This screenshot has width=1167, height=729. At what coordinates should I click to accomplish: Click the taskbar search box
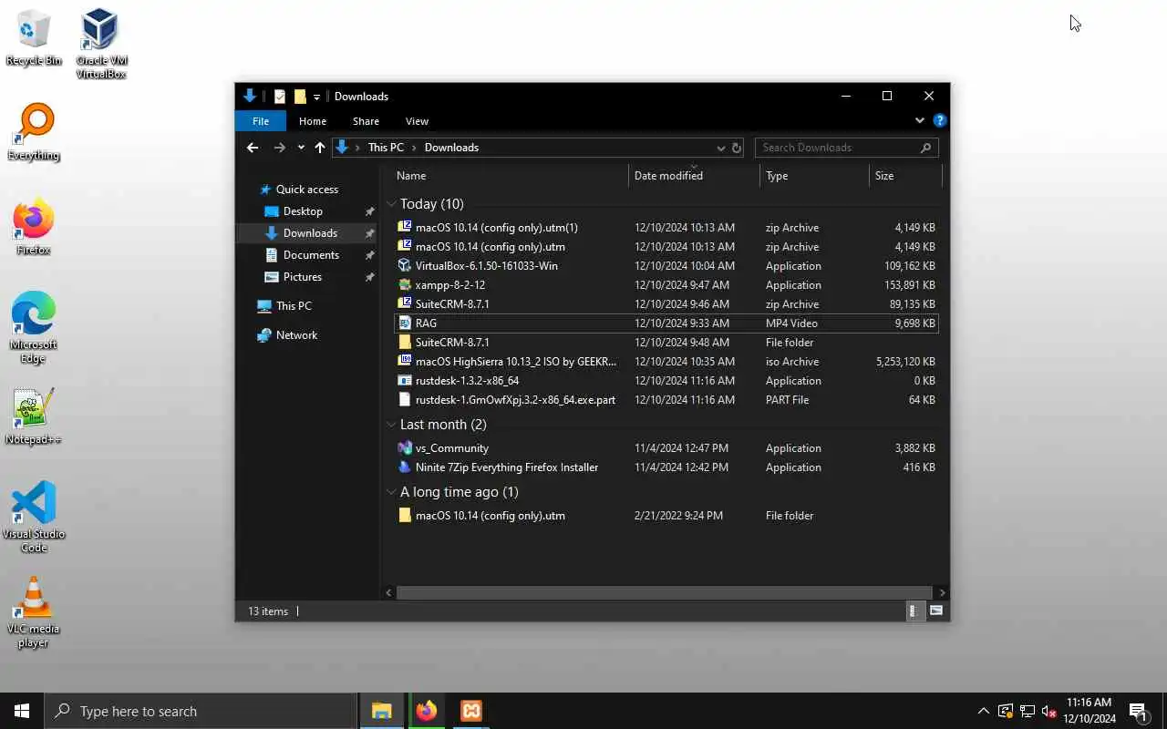[x=201, y=711]
